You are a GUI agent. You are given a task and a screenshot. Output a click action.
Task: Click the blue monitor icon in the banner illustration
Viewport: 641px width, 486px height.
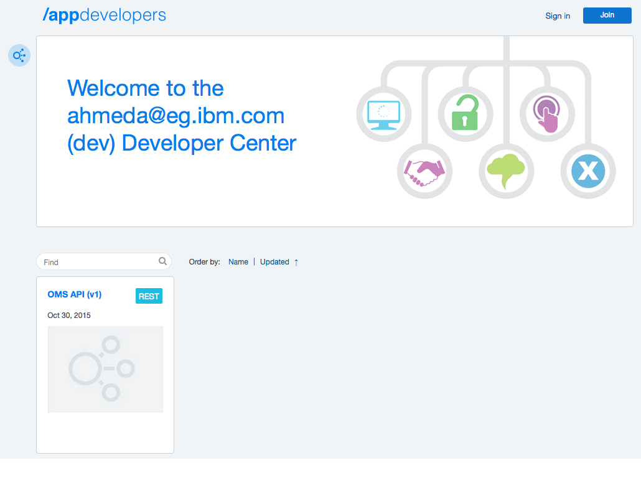[x=384, y=114]
